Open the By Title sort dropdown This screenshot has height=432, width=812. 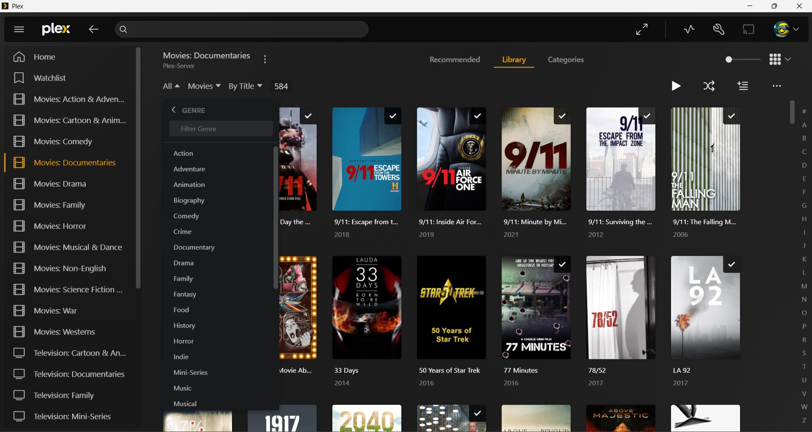(246, 86)
